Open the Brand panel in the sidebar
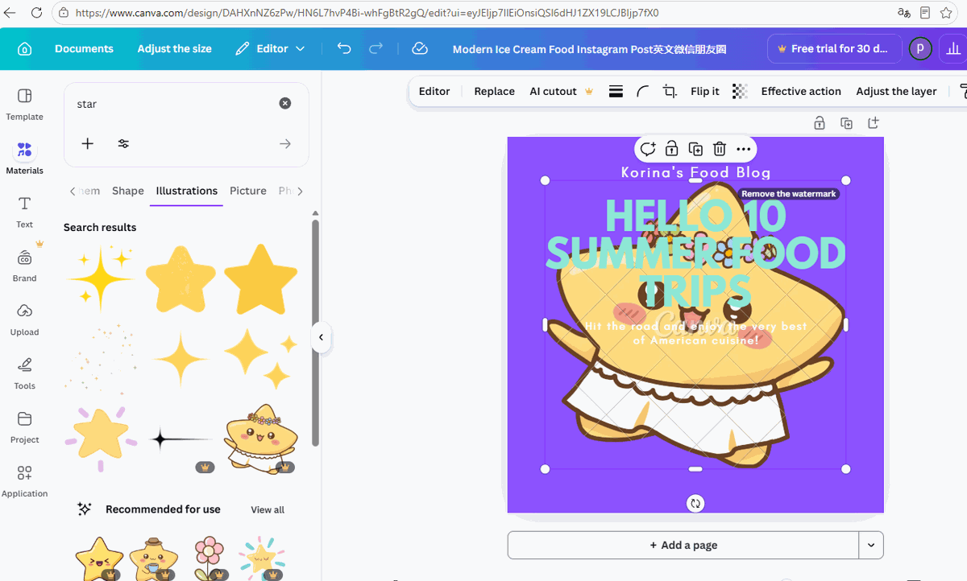 click(x=24, y=265)
